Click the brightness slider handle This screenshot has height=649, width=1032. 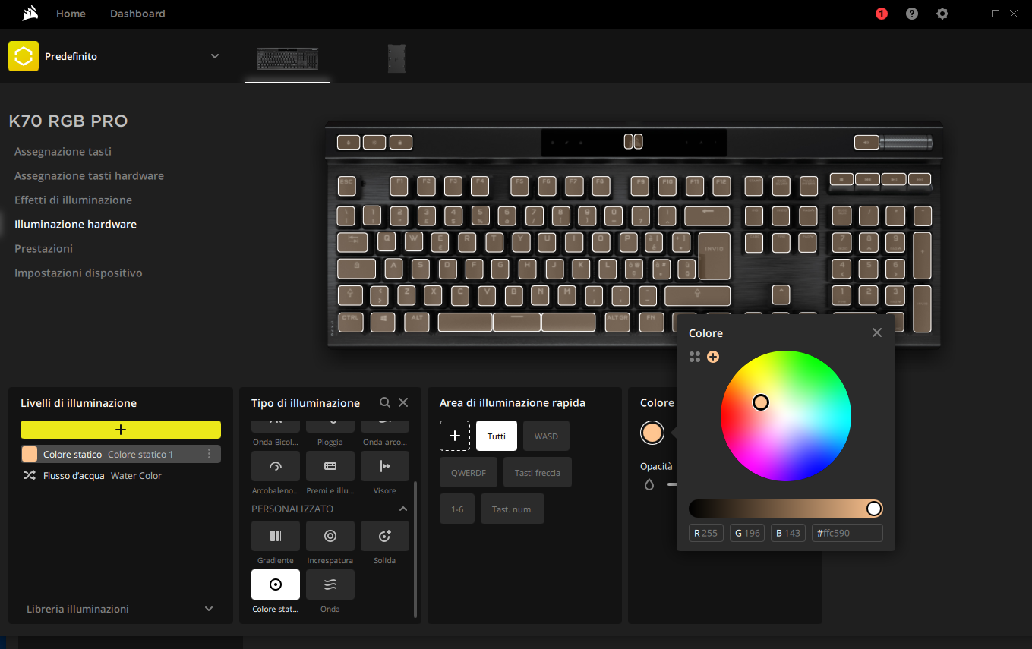(874, 509)
